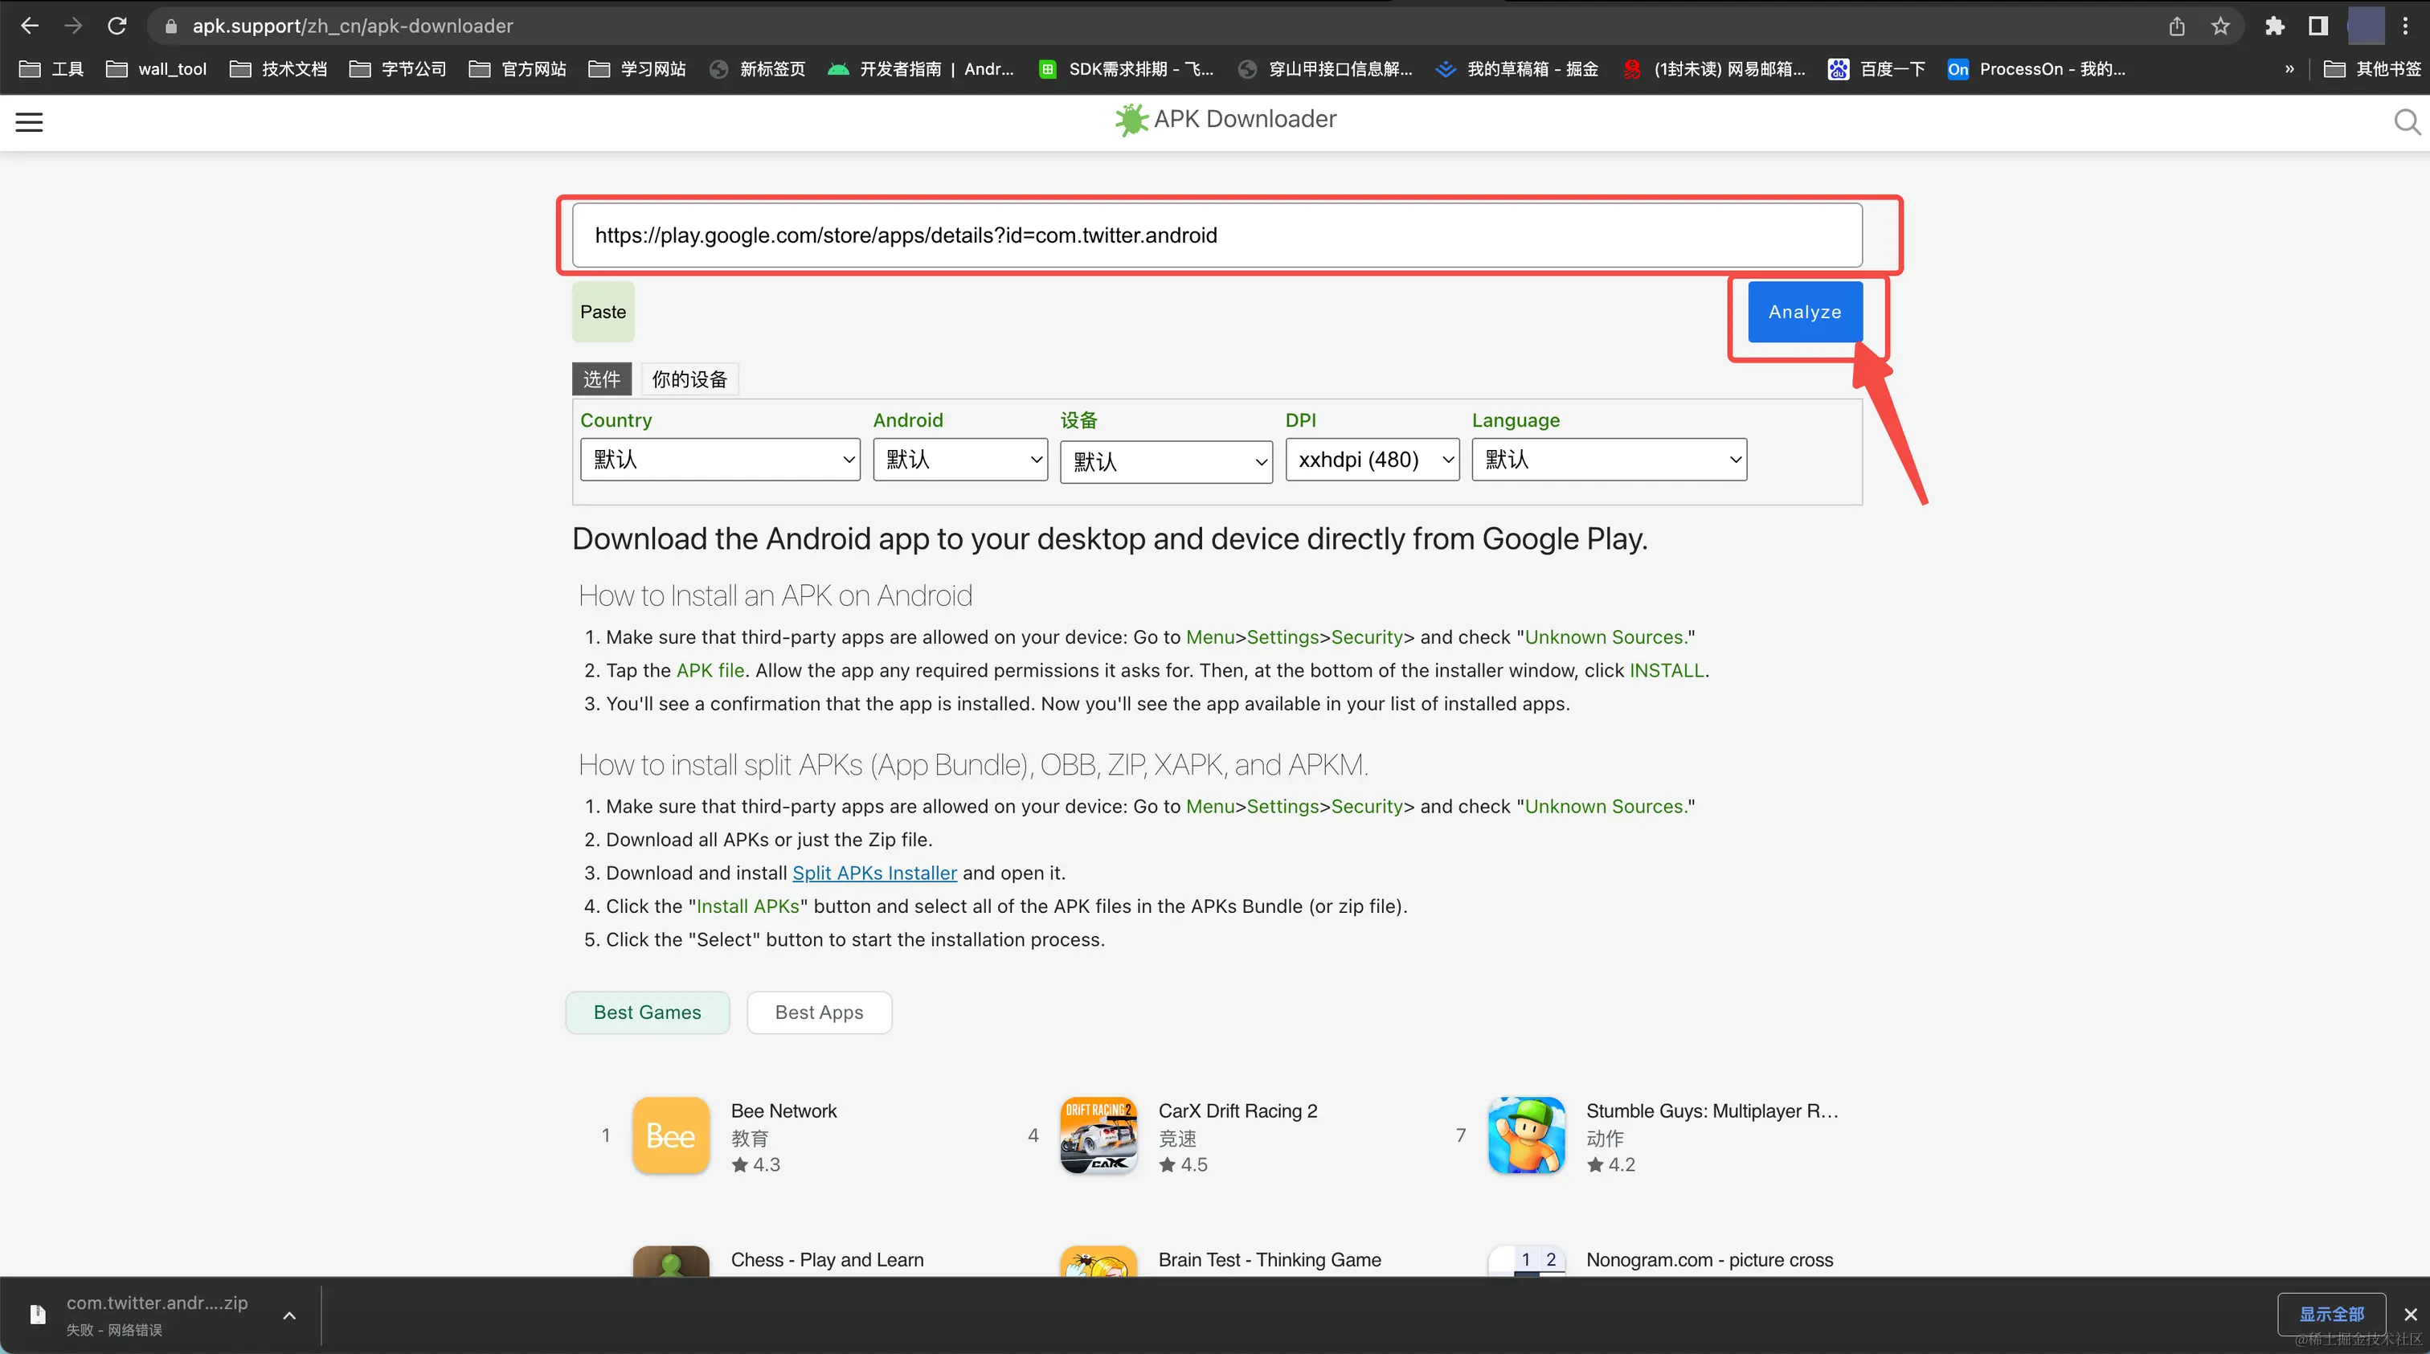
Task: Click the Paste button
Action: pyautogui.click(x=603, y=311)
